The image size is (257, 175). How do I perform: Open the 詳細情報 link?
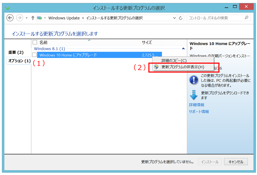pyautogui.click(x=196, y=105)
